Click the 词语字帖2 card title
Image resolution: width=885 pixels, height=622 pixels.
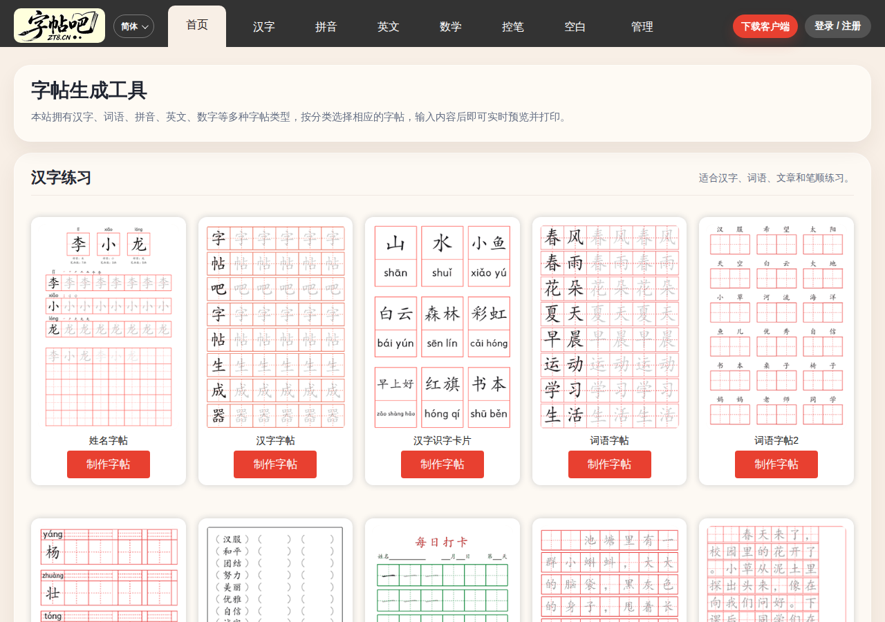pyautogui.click(x=776, y=440)
